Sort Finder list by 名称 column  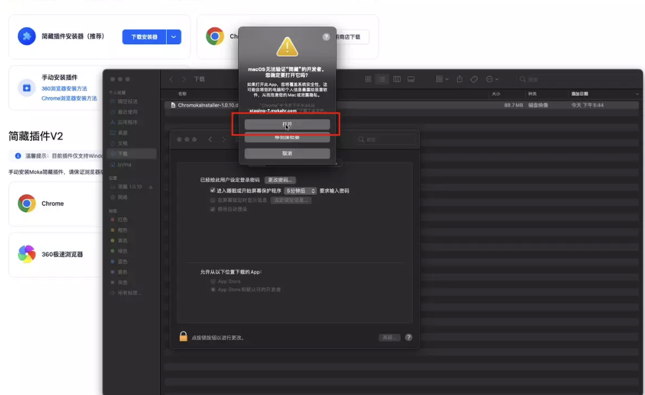click(x=182, y=94)
